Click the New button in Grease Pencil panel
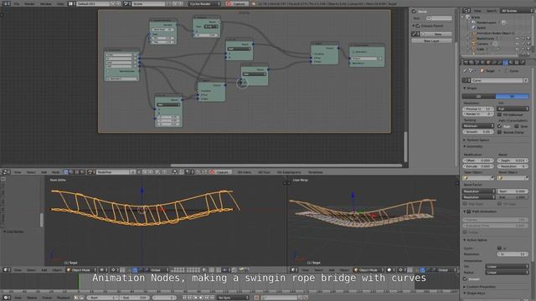 (x=436, y=34)
